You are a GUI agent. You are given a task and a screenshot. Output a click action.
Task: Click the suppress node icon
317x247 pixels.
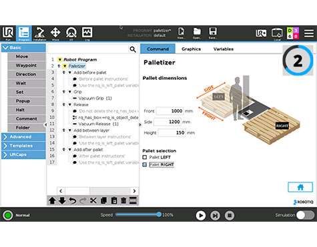coord(133,200)
